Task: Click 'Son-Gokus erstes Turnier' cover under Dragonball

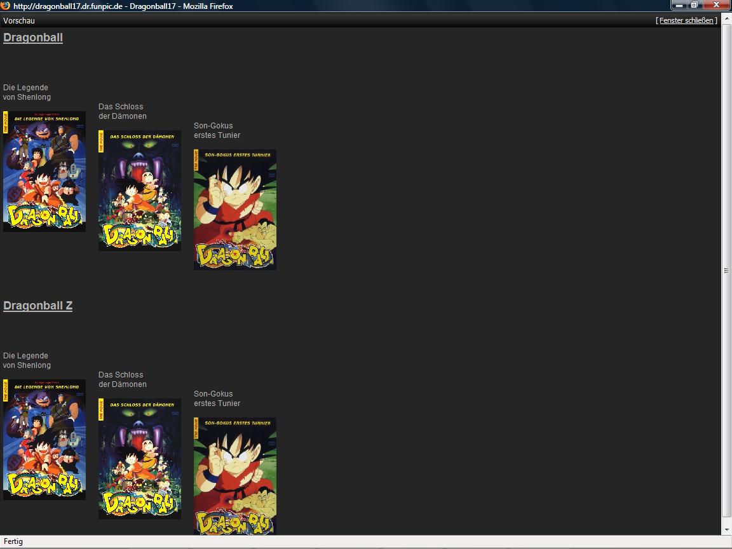Action: 235,210
